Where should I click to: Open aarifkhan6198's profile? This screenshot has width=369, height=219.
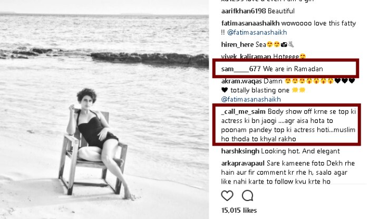[x=244, y=11]
